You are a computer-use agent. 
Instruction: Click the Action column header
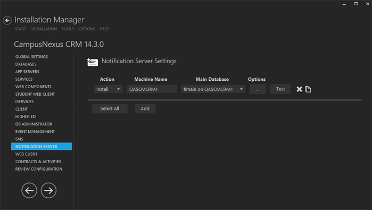click(107, 79)
